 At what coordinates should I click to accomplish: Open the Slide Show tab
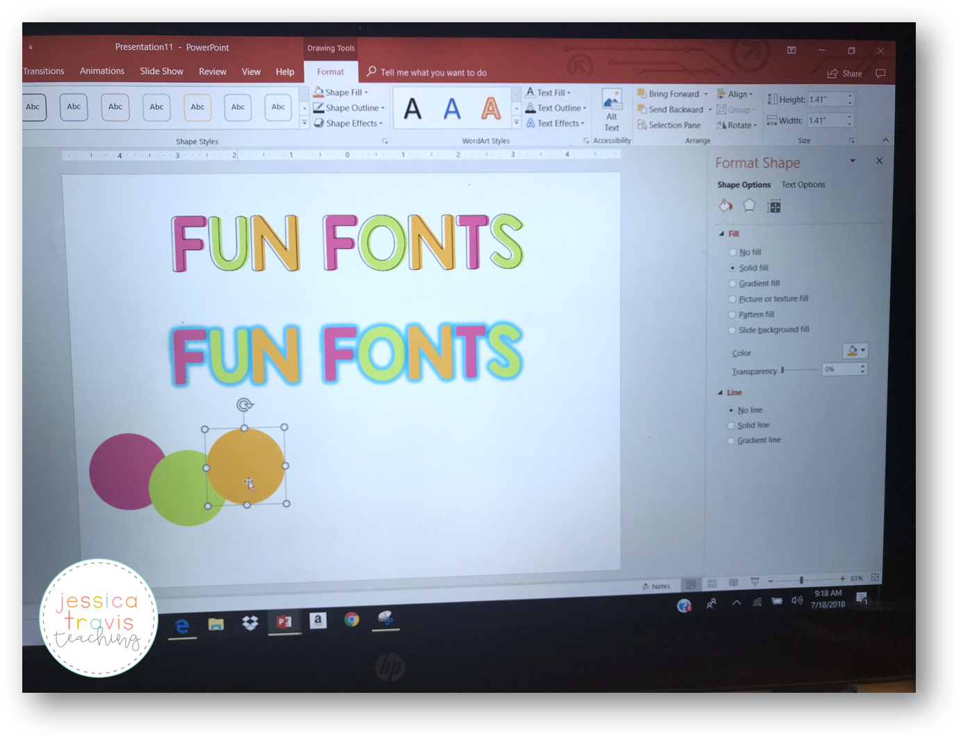pos(161,71)
